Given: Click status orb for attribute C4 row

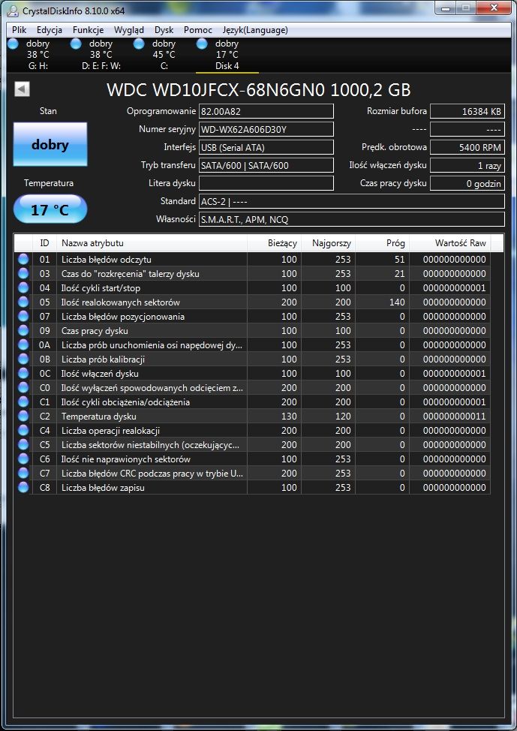Looking at the screenshot, I should [23, 431].
